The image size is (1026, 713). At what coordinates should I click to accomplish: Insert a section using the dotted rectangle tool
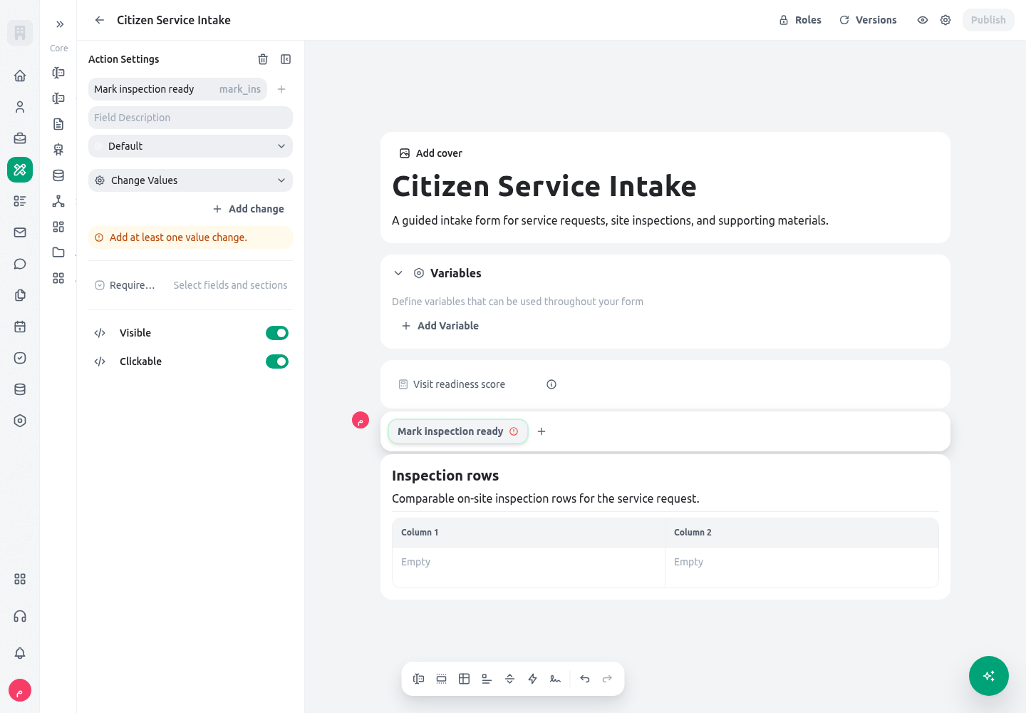(x=442, y=679)
